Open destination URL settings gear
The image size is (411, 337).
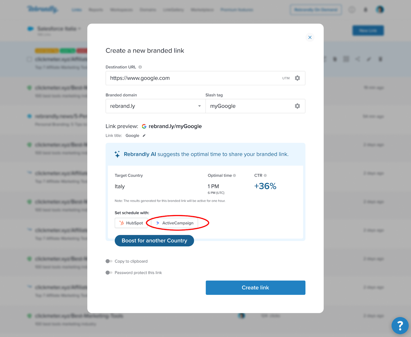pos(297,78)
